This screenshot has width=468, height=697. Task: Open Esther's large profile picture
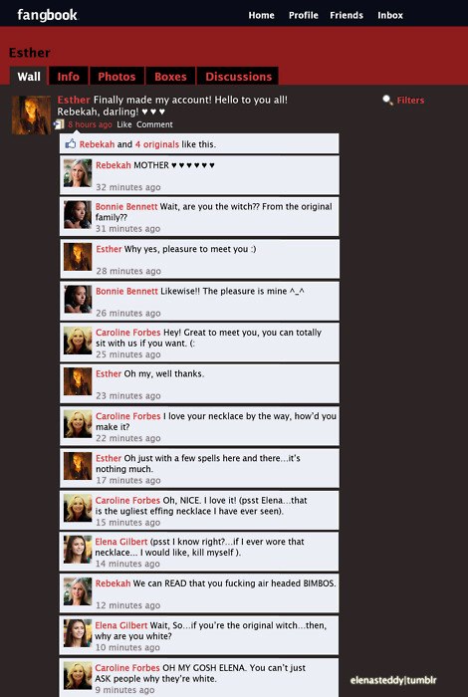[31, 116]
